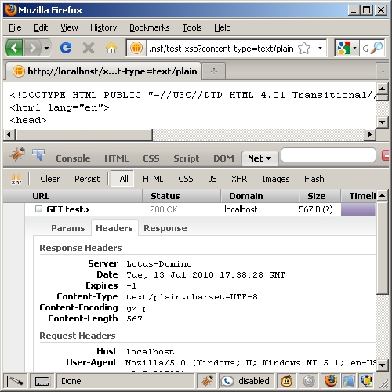Screen dimensions: 392x392
Task: Click the Greasemonkey monkey icon in status bar
Action: point(287,381)
